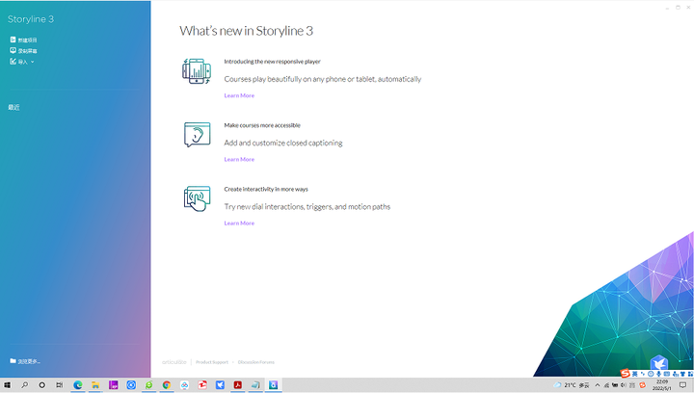Viewport: 694px width, 393px height.
Task: Click 'Try new dial interactions' description text
Action: (307, 207)
